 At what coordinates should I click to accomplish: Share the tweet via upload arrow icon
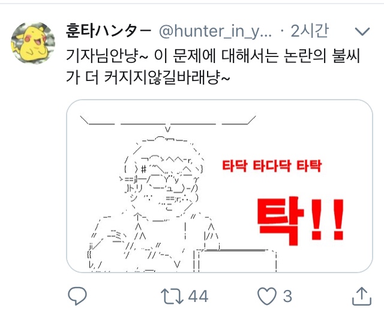[x=362, y=297]
